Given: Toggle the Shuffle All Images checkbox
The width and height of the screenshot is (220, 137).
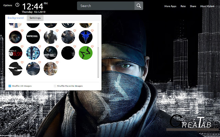Looking at the screenshot, I should 10,86.
